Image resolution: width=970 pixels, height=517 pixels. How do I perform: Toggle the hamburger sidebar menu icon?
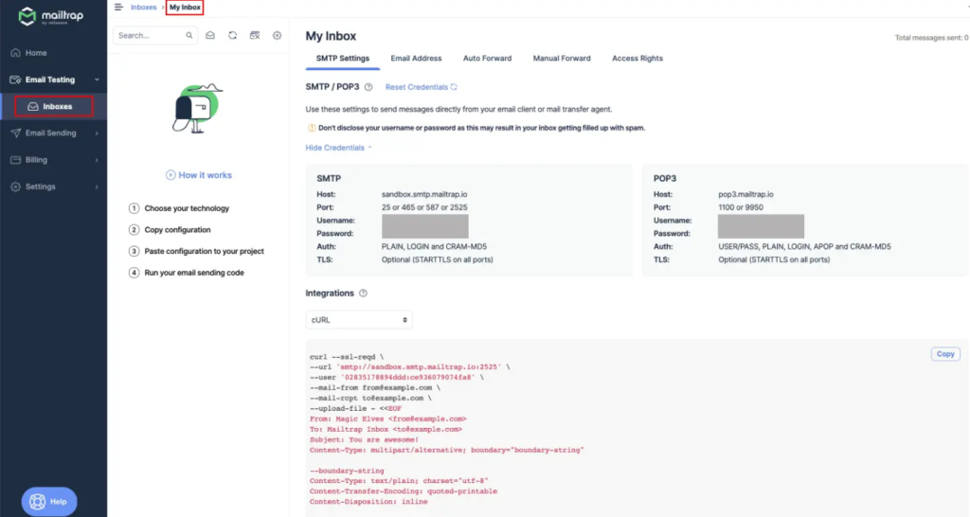click(118, 7)
